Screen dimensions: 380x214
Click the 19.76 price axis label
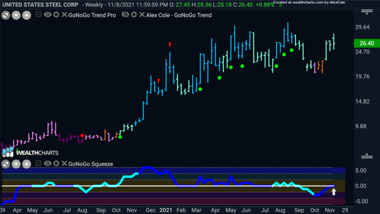(363, 77)
